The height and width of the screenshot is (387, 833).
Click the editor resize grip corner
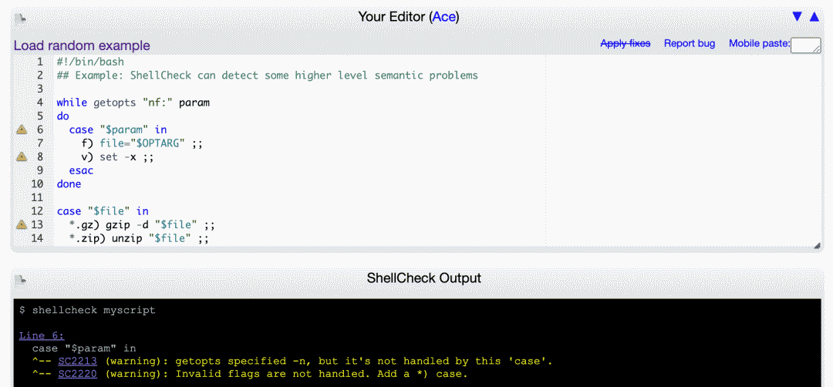pyautogui.click(x=817, y=246)
